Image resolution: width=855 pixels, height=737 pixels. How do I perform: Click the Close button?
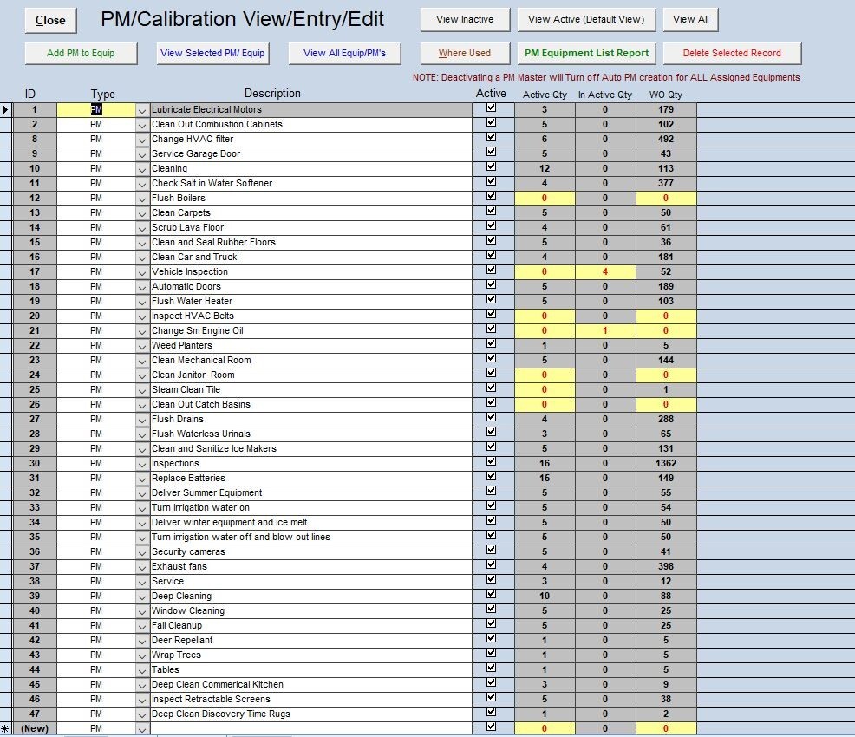tap(49, 19)
